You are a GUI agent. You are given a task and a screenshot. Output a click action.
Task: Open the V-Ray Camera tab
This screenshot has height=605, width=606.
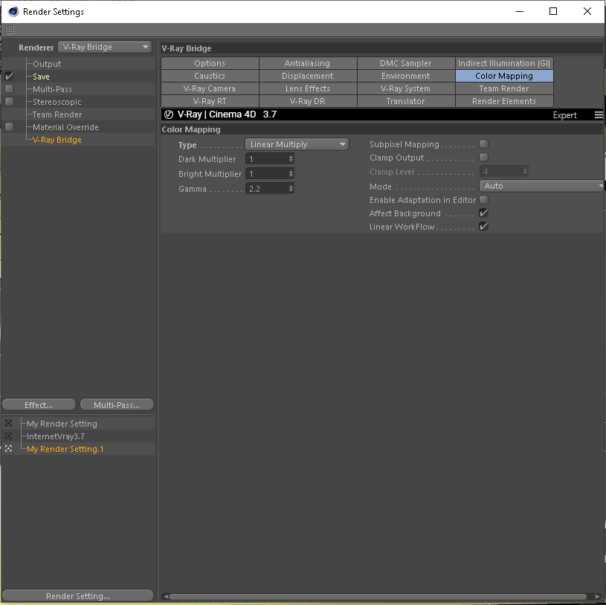(x=210, y=88)
